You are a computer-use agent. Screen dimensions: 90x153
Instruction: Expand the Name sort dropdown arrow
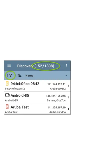coord(66,75)
